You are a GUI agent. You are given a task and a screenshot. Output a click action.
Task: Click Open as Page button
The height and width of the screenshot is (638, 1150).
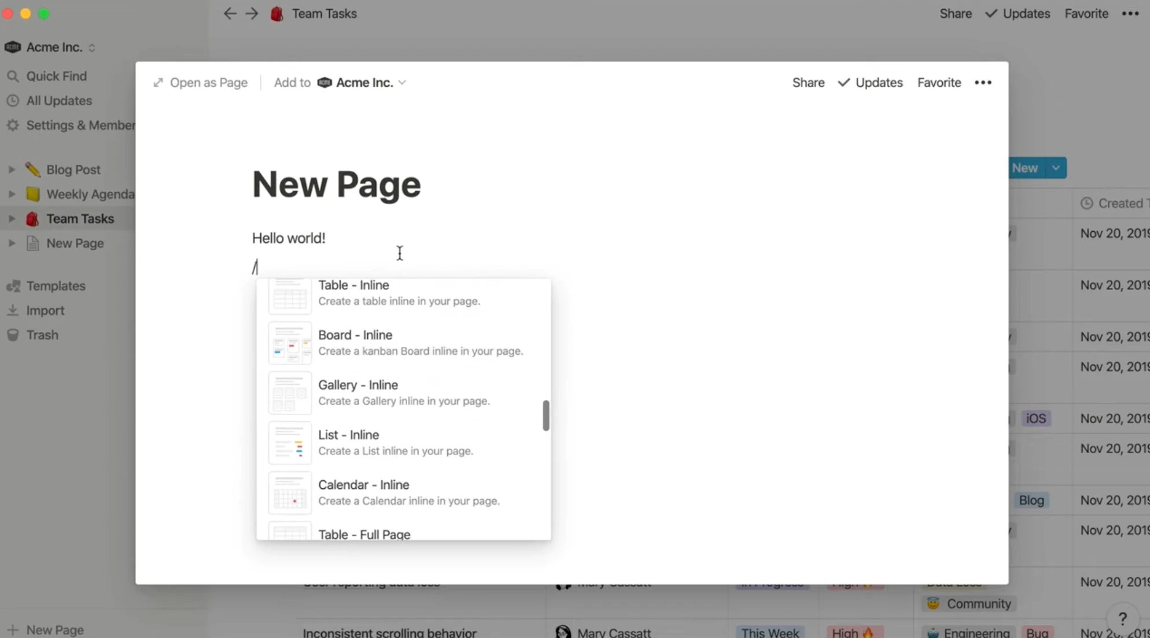[x=201, y=83]
